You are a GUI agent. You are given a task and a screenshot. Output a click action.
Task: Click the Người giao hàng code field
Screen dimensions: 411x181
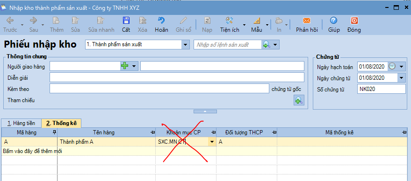point(85,66)
